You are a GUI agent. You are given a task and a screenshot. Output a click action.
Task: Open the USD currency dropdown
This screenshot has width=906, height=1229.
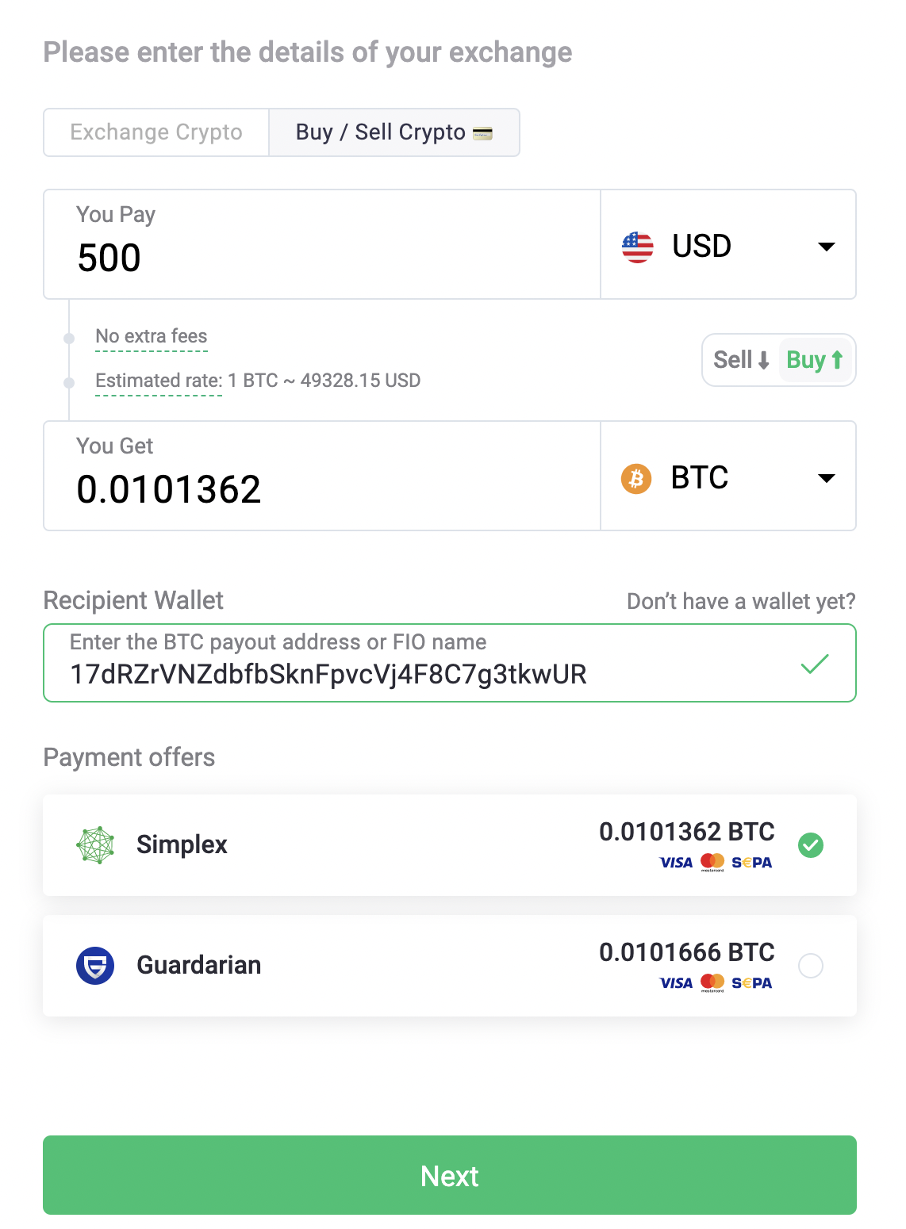click(x=728, y=245)
